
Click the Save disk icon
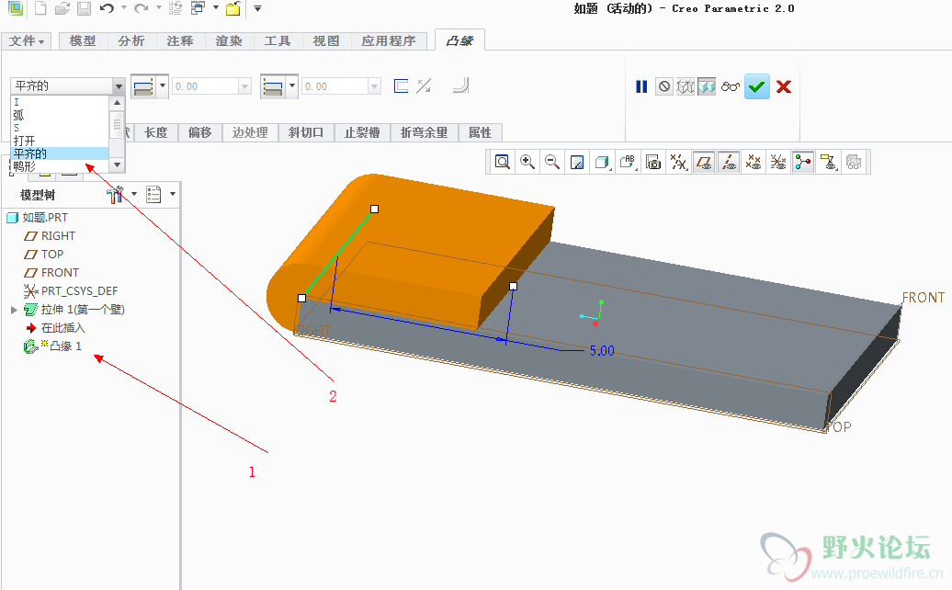[x=84, y=8]
